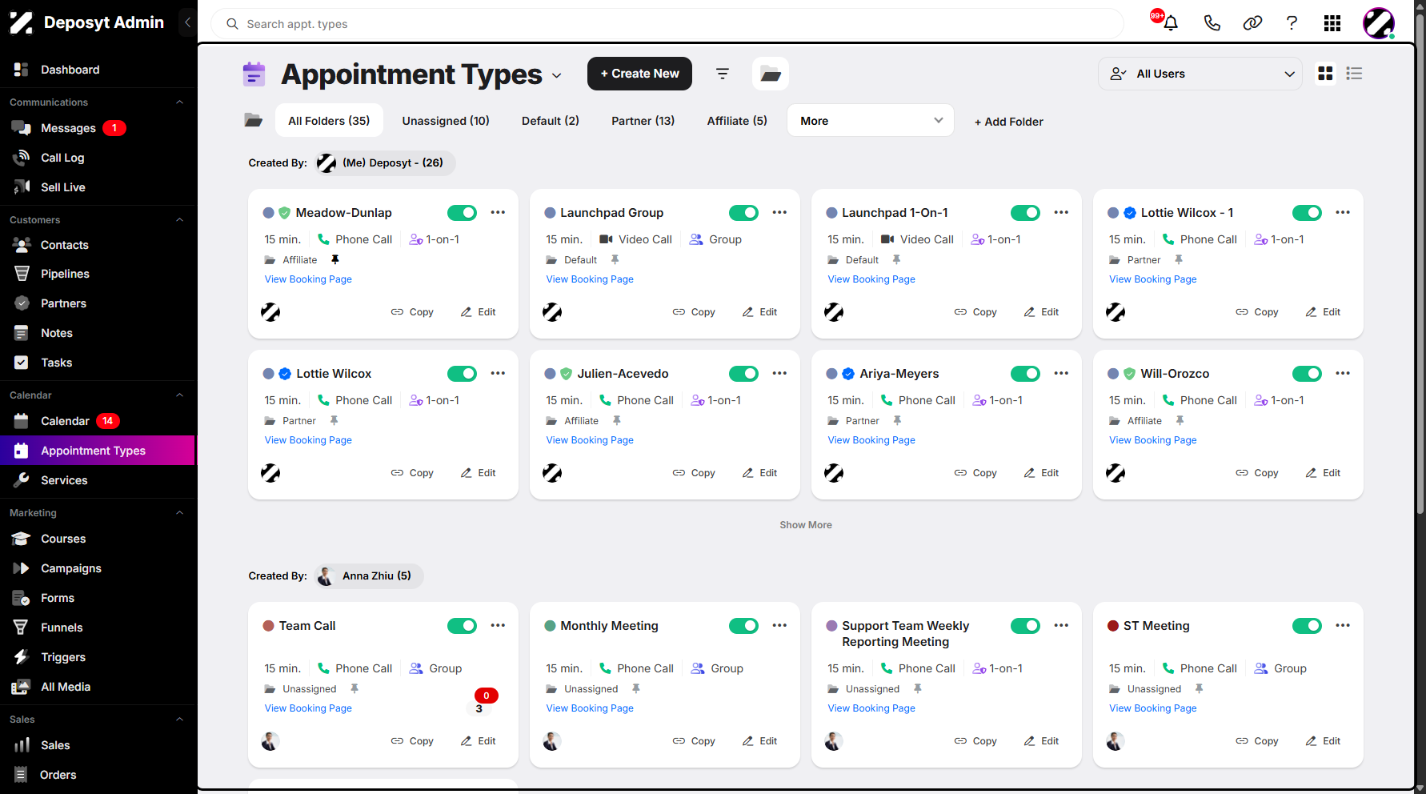
Task: Select All Folders (35) tab
Action: pos(329,121)
